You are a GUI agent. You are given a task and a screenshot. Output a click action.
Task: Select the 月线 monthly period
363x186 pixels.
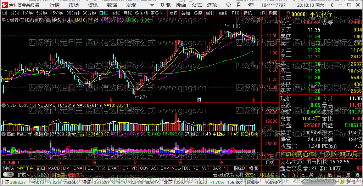(x=127, y=13)
